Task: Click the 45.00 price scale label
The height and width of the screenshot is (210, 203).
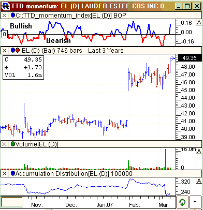Action: point(188,90)
